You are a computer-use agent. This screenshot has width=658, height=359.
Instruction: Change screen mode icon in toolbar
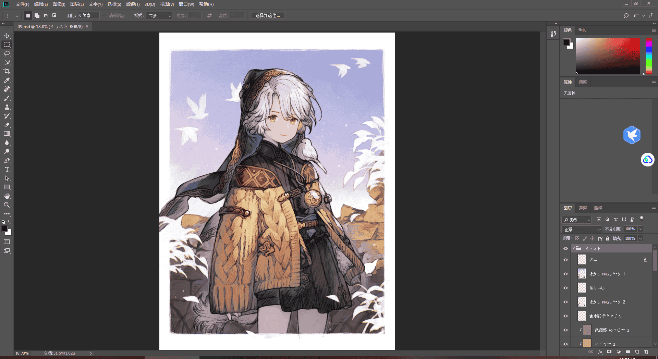tap(7, 251)
